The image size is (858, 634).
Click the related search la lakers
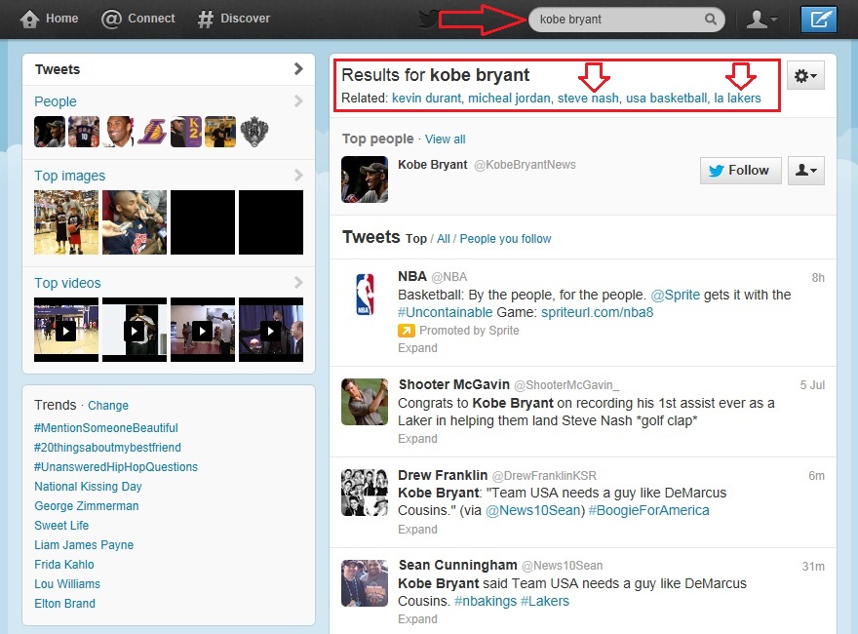737,98
